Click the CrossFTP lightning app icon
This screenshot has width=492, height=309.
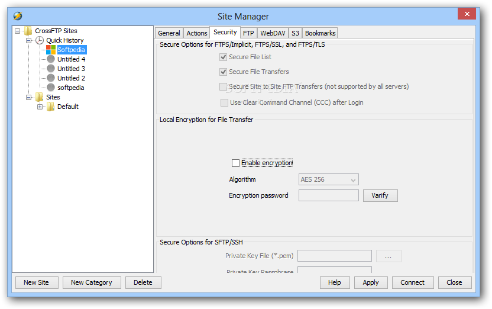click(x=18, y=16)
